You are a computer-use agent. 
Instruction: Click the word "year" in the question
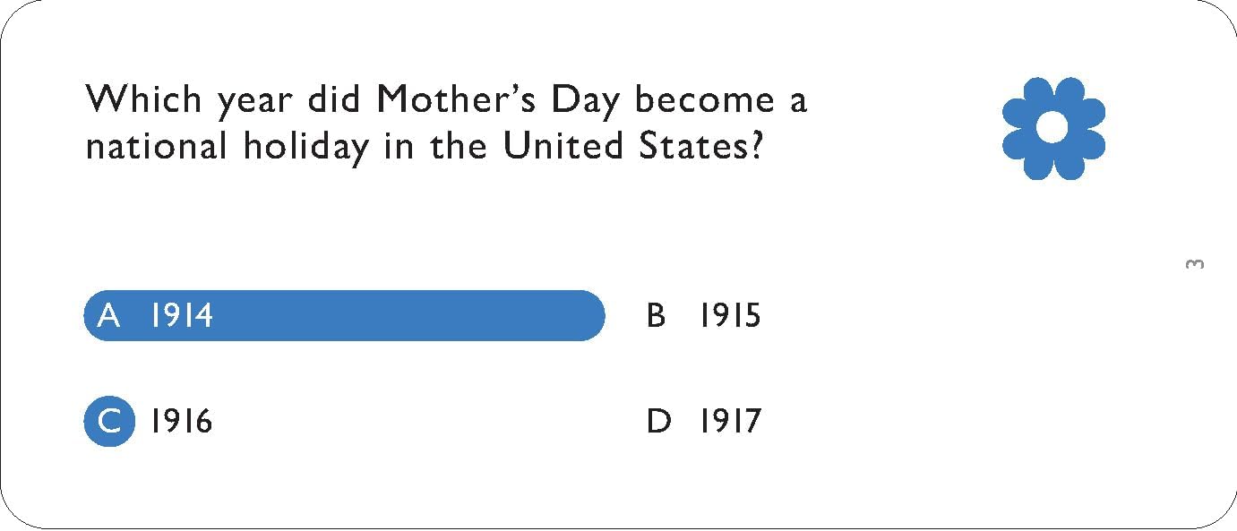click(254, 101)
